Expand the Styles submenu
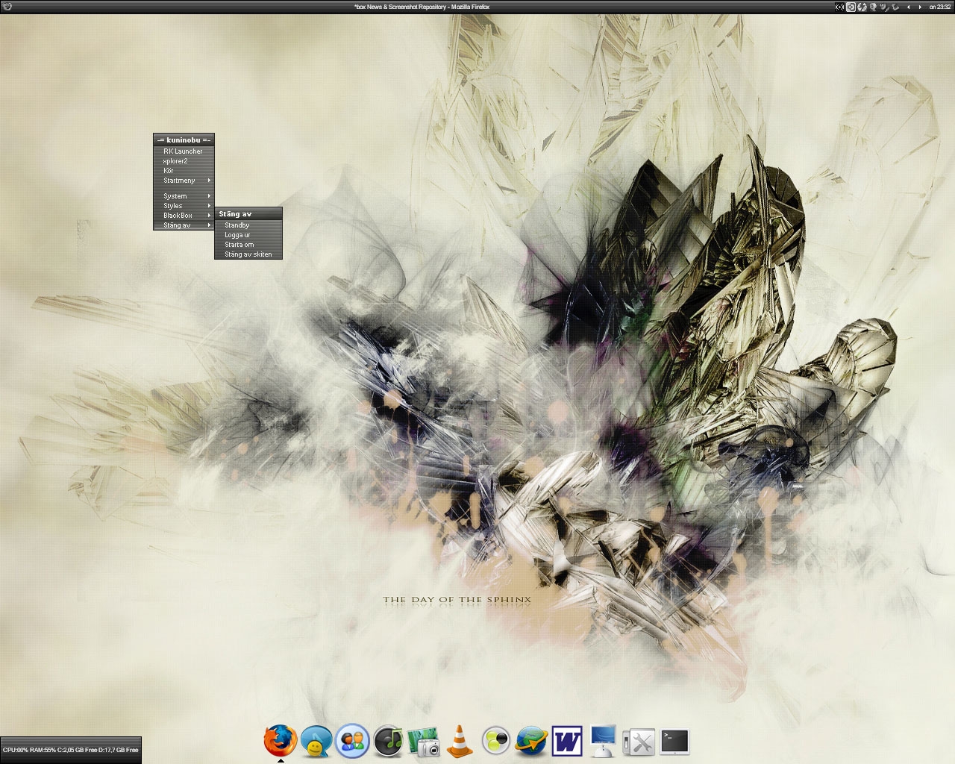The width and height of the screenshot is (955, 764). [184, 205]
